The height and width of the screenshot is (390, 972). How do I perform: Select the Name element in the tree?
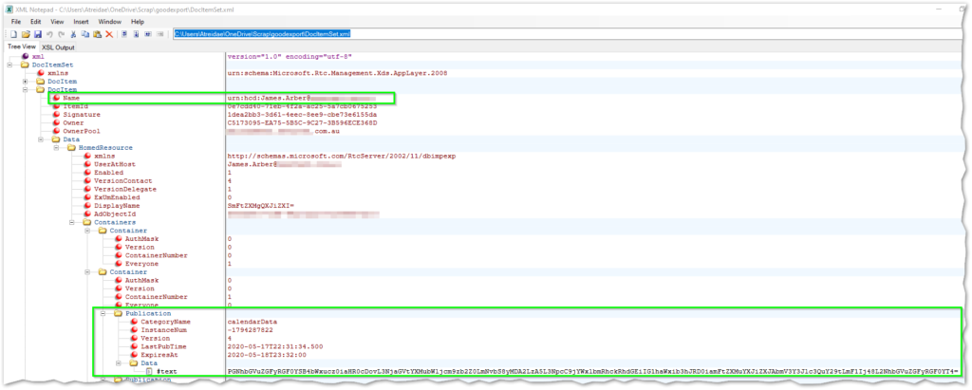[71, 98]
